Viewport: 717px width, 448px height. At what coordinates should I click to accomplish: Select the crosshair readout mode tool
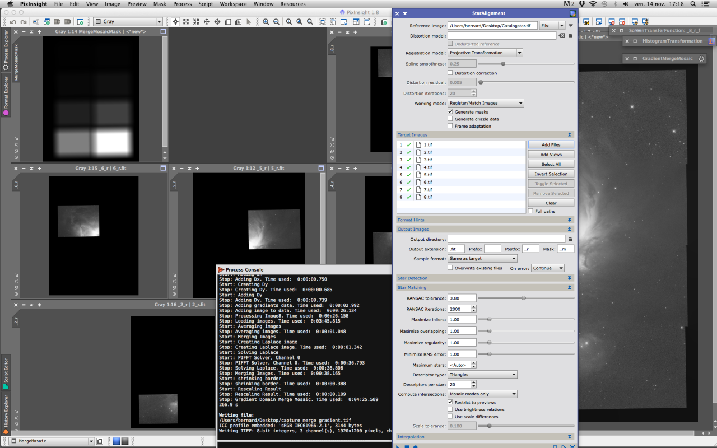tap(175, 22)
